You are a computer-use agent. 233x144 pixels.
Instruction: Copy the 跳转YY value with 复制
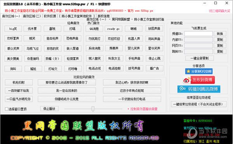click(x=220, y=51)
